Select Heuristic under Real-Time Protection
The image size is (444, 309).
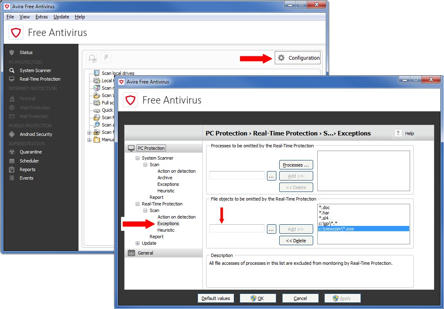pyautogui.click(x=166, y=230)
